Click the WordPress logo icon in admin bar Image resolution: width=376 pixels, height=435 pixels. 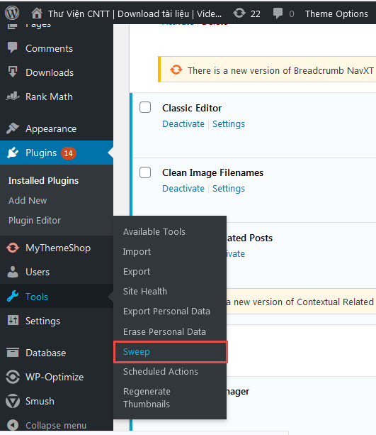tap(12, 13)
